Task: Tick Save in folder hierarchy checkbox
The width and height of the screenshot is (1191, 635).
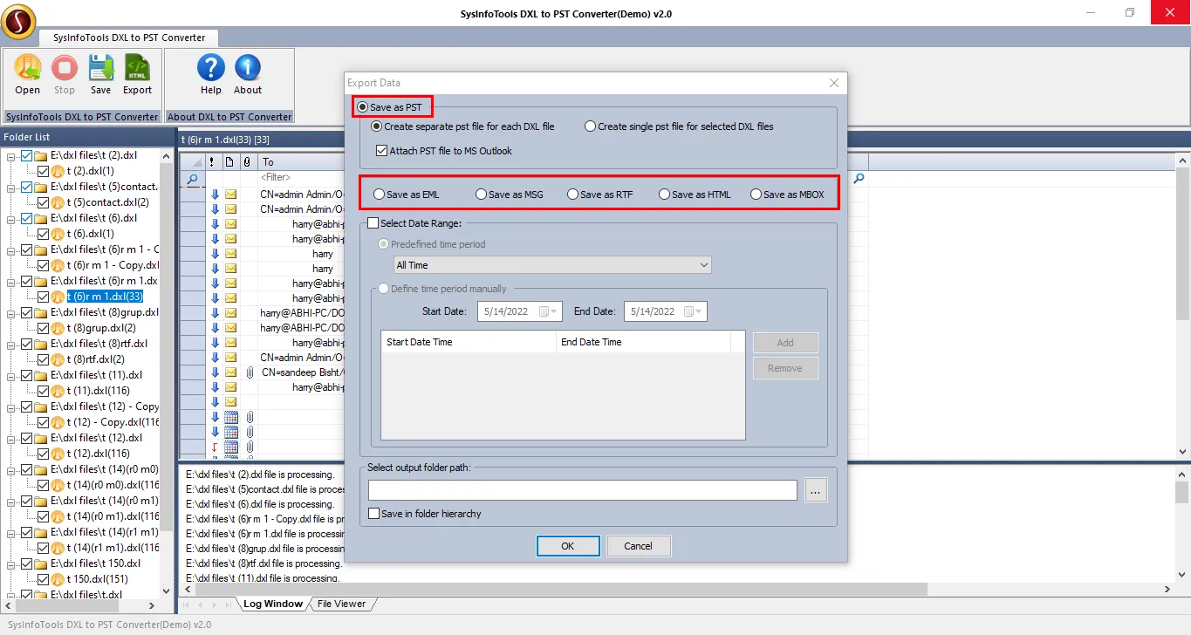Action: [374, 514]
